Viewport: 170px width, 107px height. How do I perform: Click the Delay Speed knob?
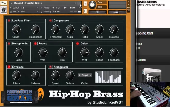point(99,52)
